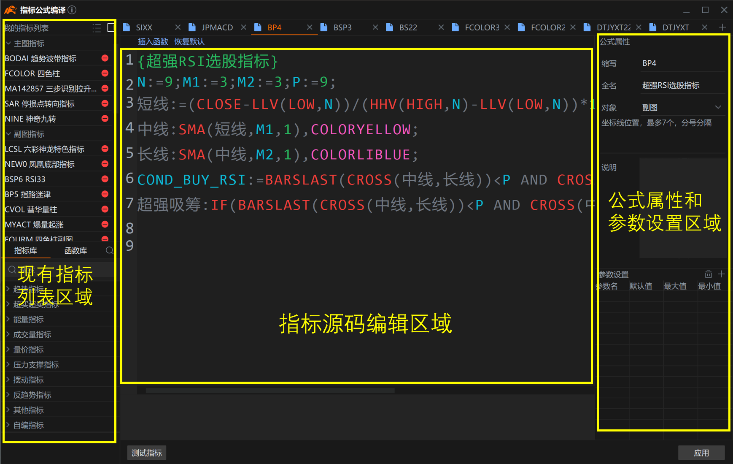Remove BSP6 RSI33 with its red minus icon
Screen dimensions: 733x464
pyautogui.click(x=105, y=179)
